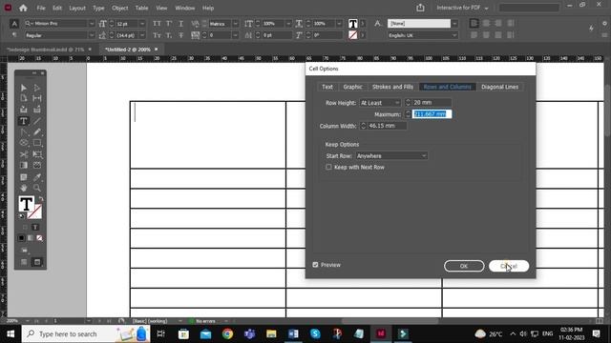Click Swap Fill and Stroke arrow

(x=41, y=199)
